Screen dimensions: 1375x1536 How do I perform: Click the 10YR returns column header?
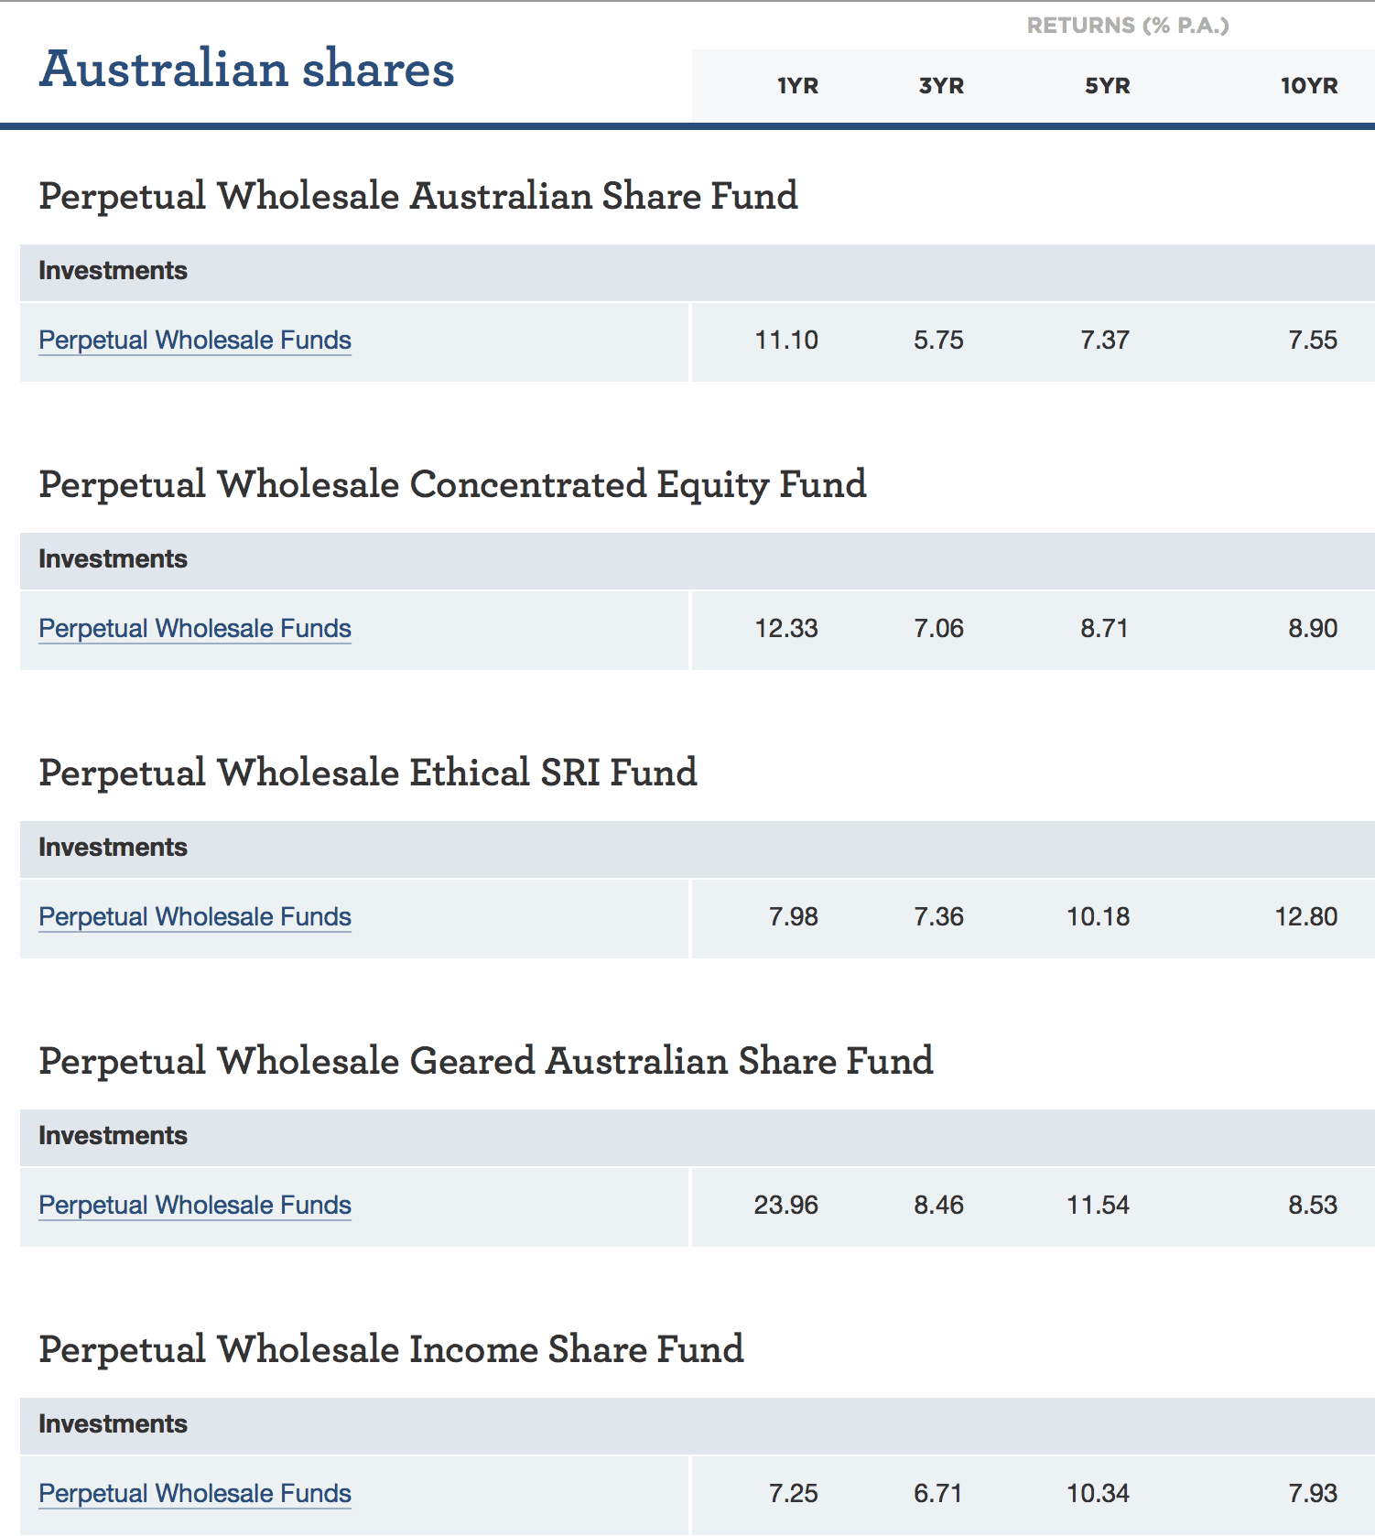(1308, 86)
